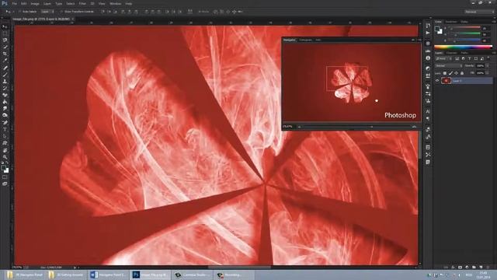The image size is (497, 280).
Task: Open the Image menu
Action: (35, 3)
